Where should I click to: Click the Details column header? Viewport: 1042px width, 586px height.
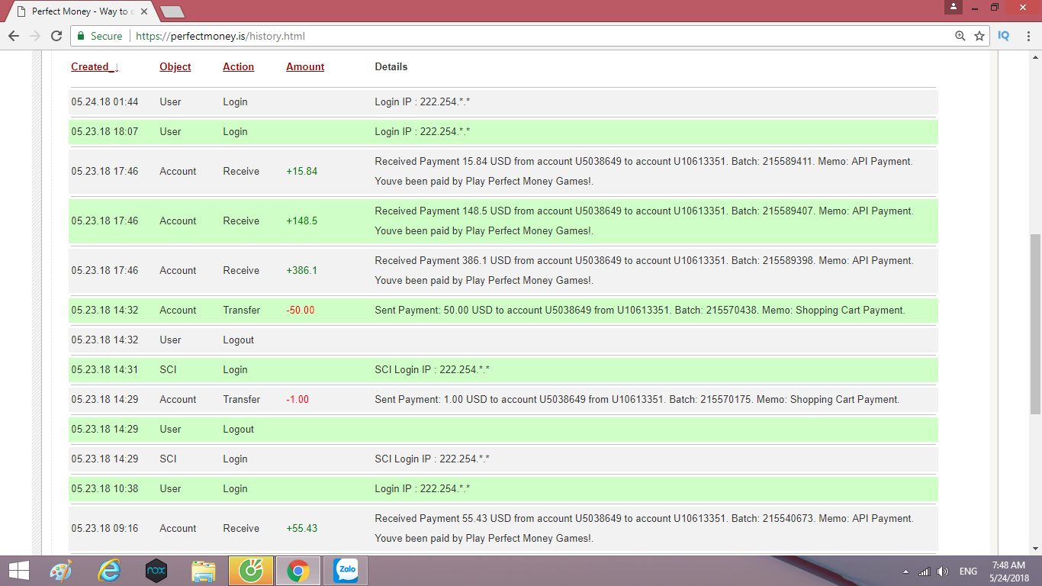391,67
